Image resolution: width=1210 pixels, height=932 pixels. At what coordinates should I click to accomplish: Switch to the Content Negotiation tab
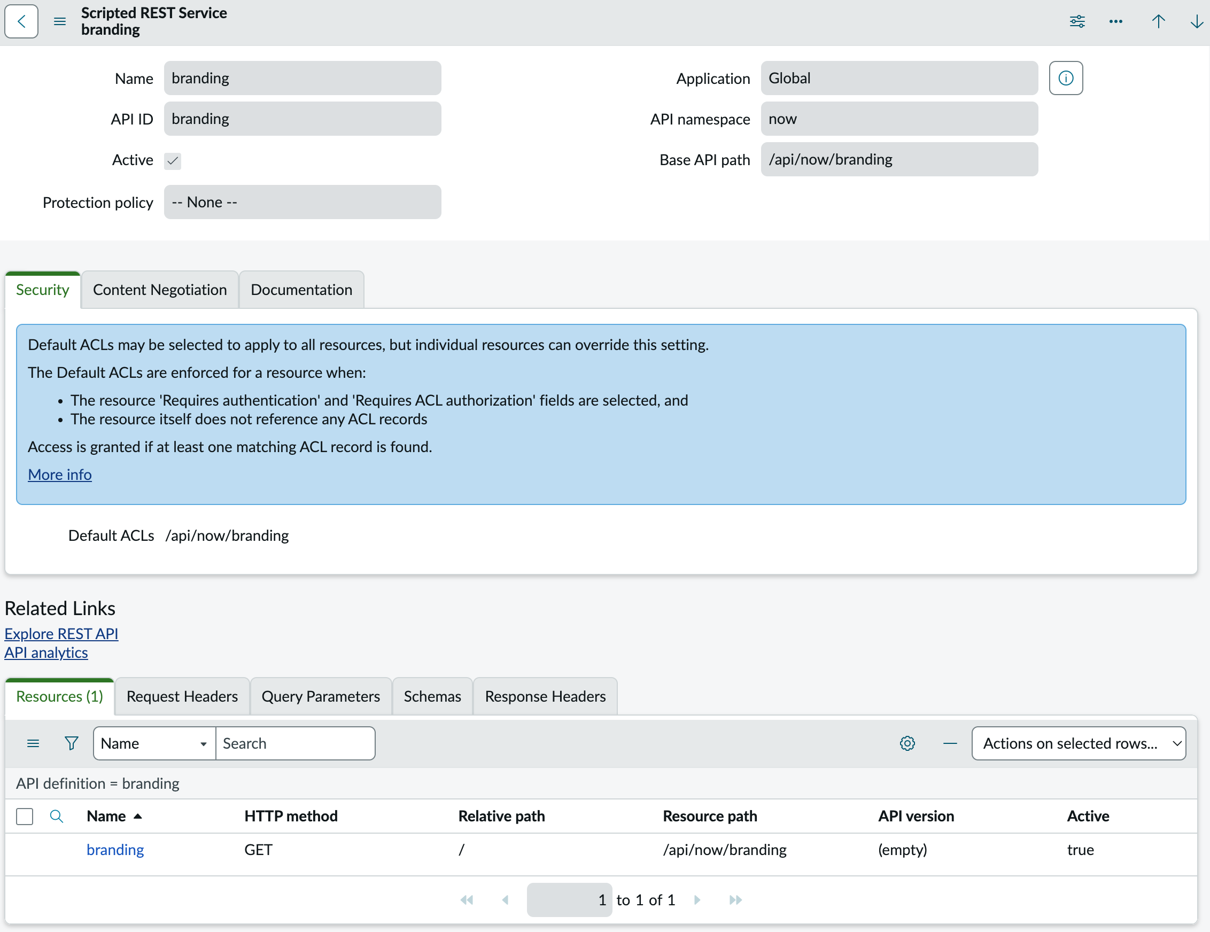[x=160, y=290]
